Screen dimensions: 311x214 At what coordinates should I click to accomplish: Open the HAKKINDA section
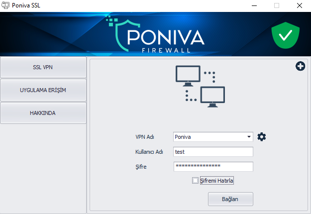[x=43, y=113]
